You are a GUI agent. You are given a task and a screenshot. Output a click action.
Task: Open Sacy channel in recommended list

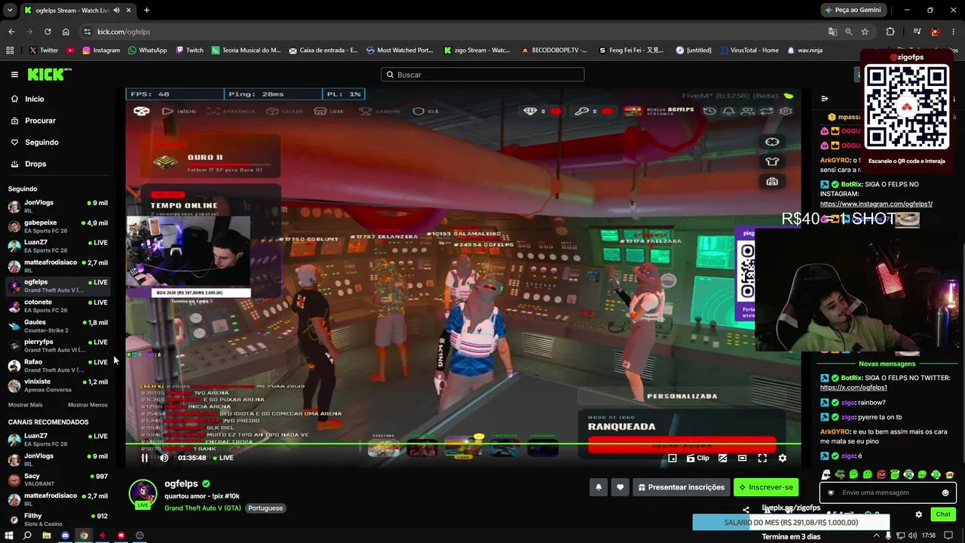(58, 480)
